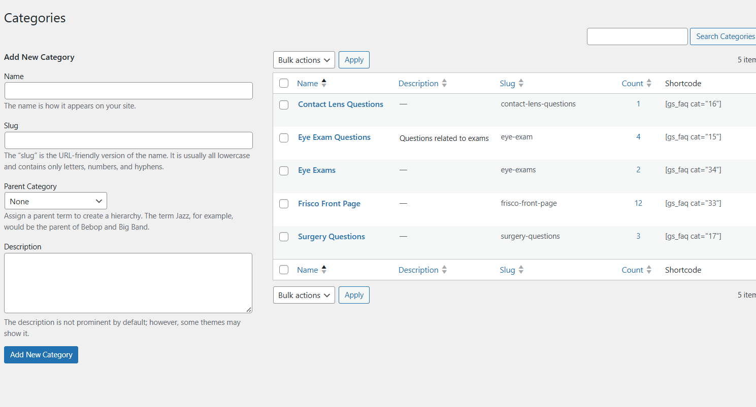Click footer Name column sort arrows

tap(324, 270)
